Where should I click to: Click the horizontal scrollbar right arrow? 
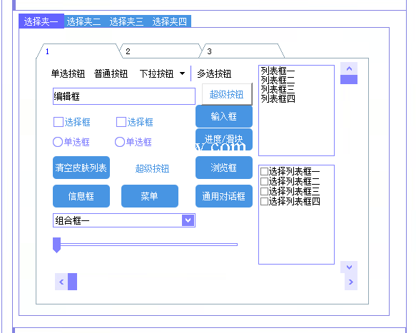(351, 282)
